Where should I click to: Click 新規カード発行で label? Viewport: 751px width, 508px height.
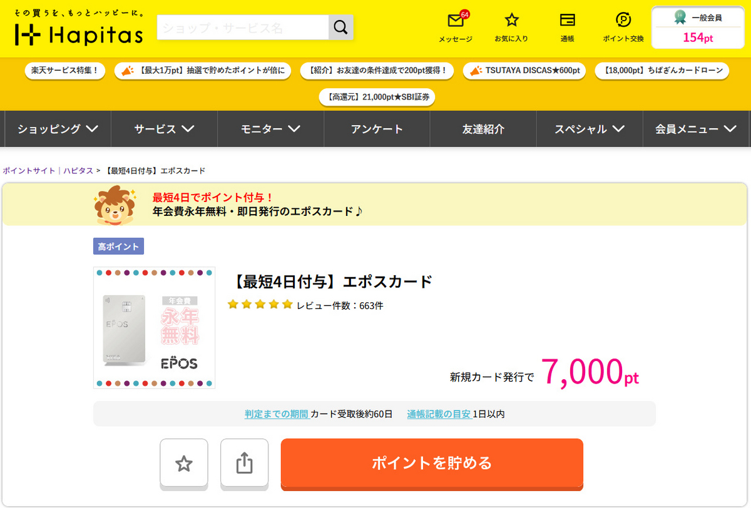[492, 377]
